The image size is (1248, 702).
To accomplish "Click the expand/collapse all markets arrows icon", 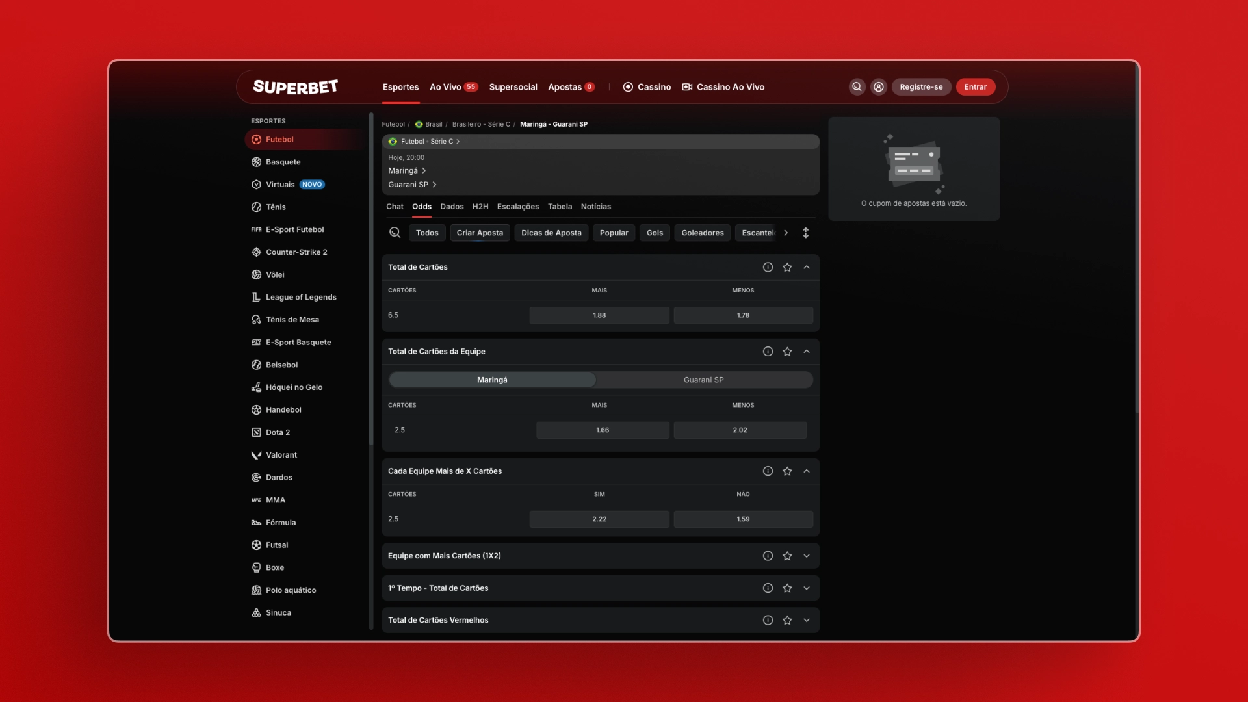I will point(805,233).
